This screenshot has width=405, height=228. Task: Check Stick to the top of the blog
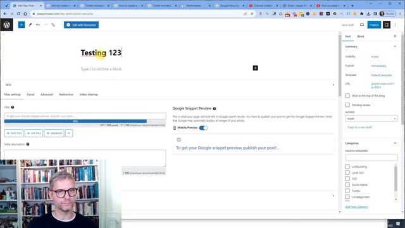coord(347,96)
